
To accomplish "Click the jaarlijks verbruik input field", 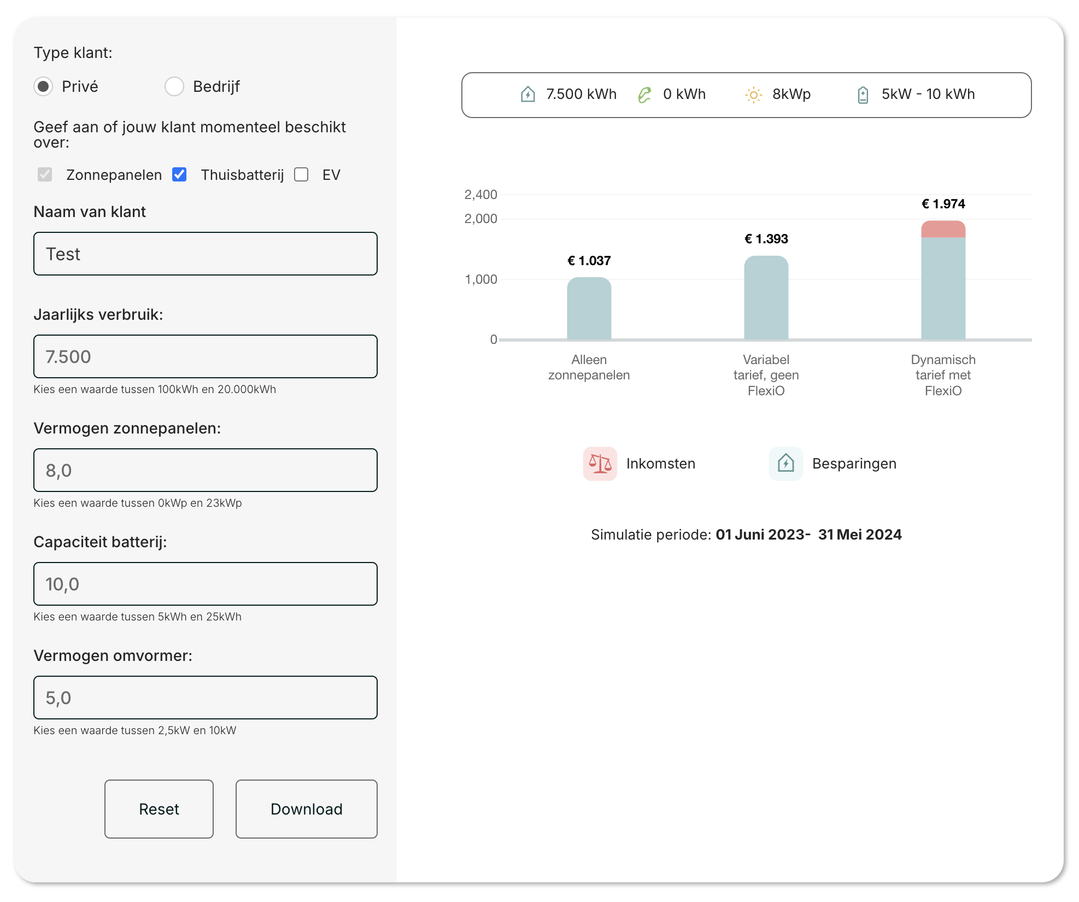I will pyautogui.click(x=205, y=356).
